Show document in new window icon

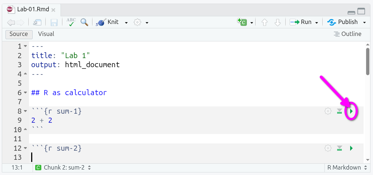point(37,23)
